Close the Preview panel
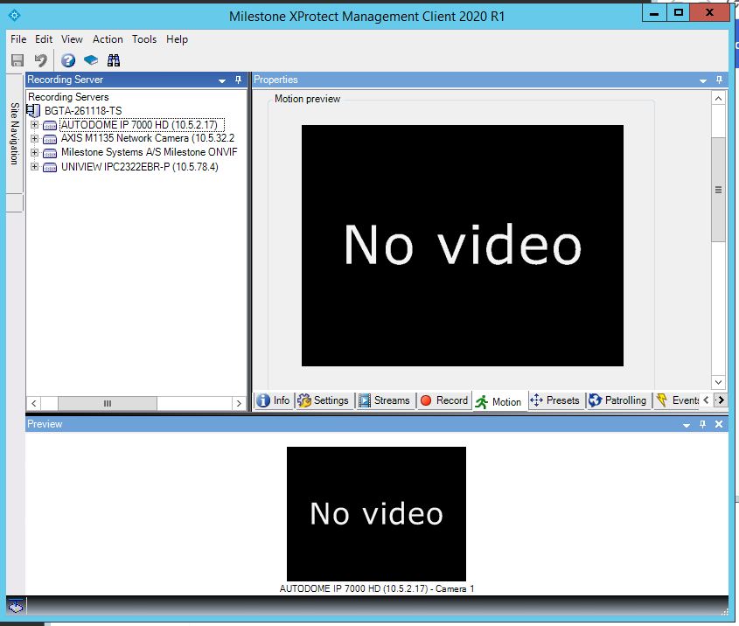The image size is (739, 626). 719,424
